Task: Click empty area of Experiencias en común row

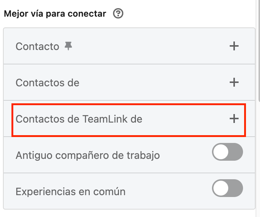Action: (x=168, y=191)
